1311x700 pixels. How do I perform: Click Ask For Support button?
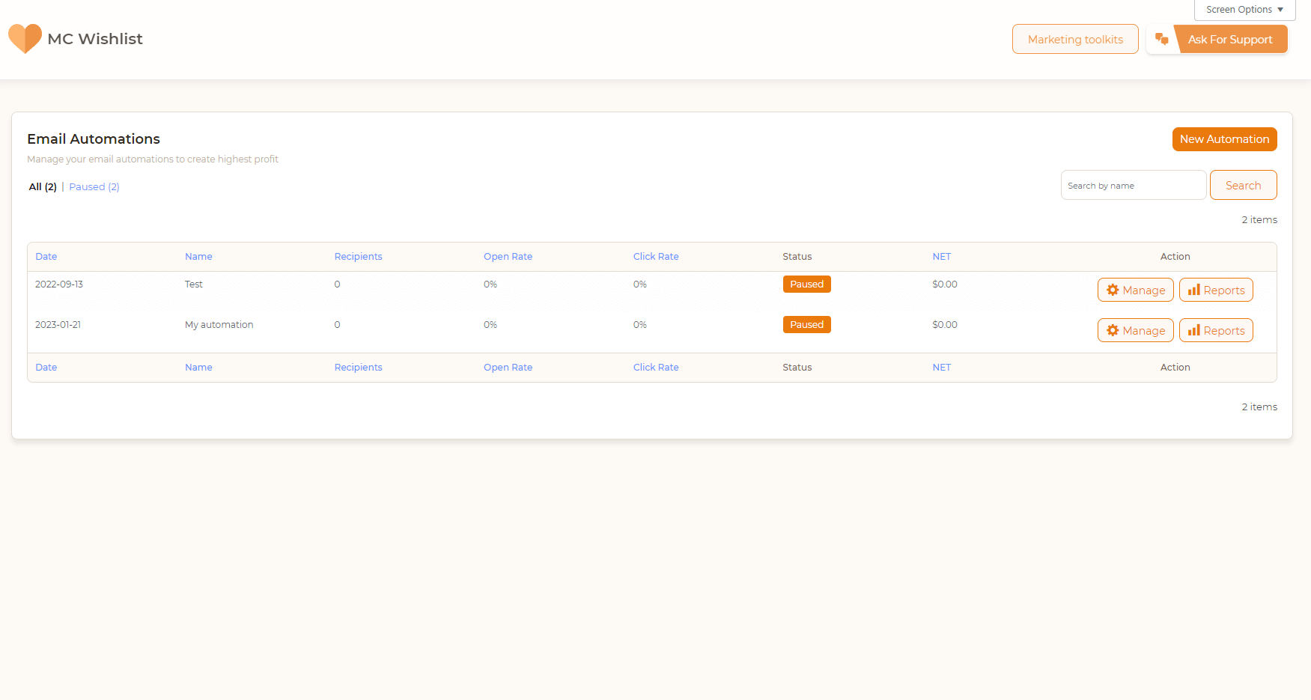pyautogui.click(x=1229, y=40)
